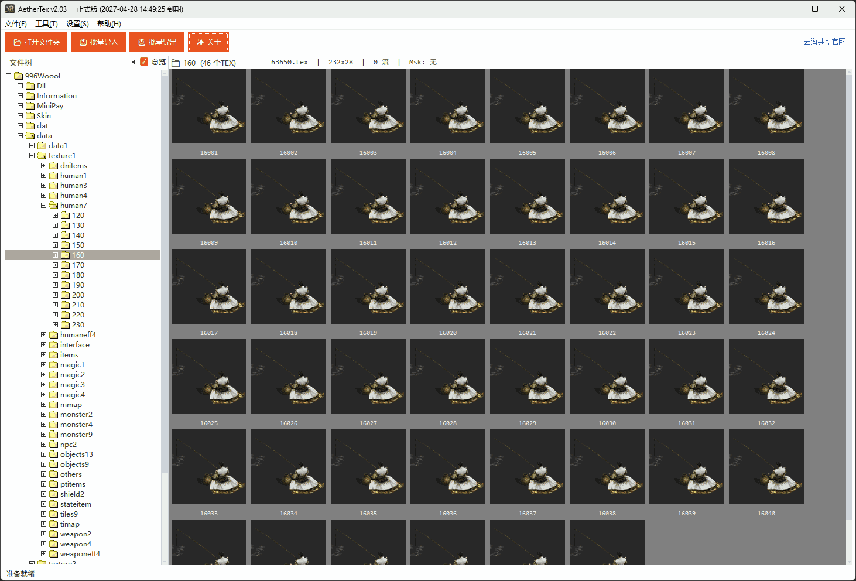Select the mmap folder icon

point(53,404)
